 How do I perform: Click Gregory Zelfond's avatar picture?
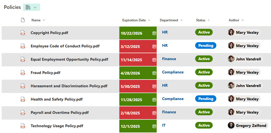(231, 126)
